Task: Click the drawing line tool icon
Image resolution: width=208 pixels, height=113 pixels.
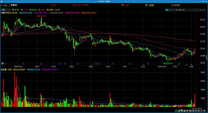Action: pyautogui.click(x=179, y=111)
